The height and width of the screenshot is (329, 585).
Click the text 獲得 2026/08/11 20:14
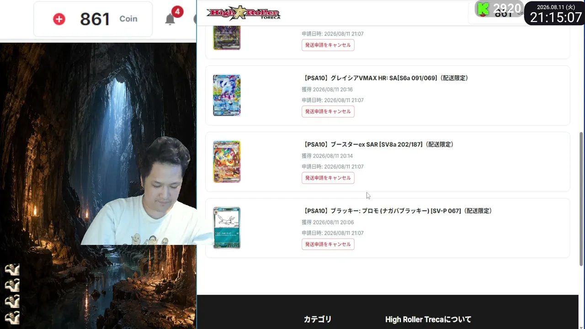click(x=327, y=156)
